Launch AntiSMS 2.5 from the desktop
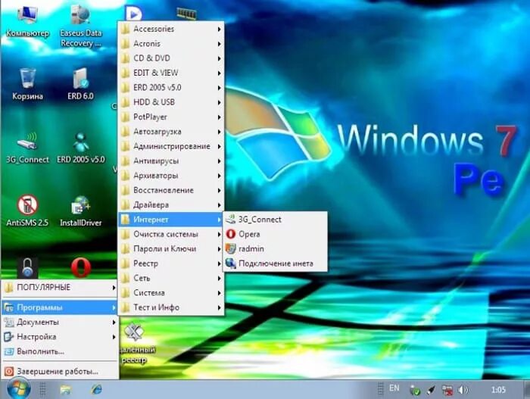Screen dimensions: 530x399 pyautogui.click(x=27, y=210)
